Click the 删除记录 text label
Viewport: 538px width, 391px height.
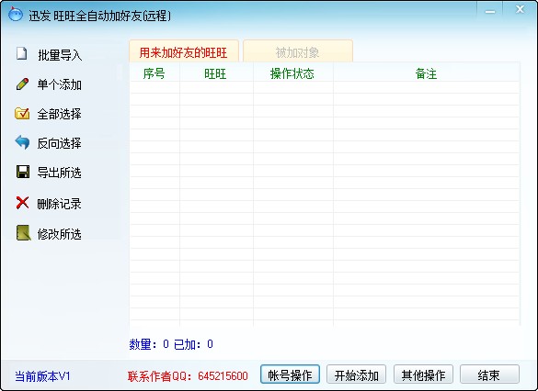(60, 204)
